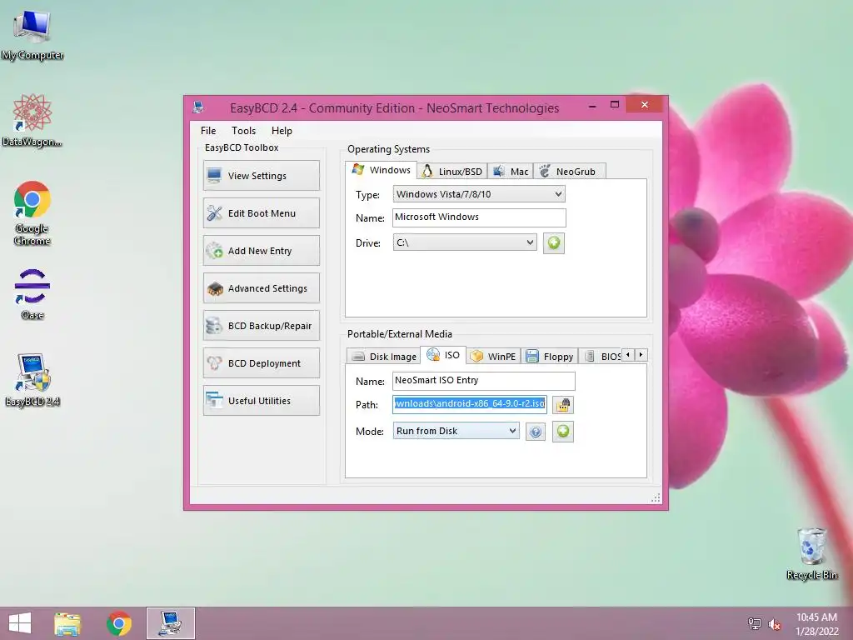Screen dimensions: 853x640
Task: Open the Windows Start button
Action: (x=20, y=623)
